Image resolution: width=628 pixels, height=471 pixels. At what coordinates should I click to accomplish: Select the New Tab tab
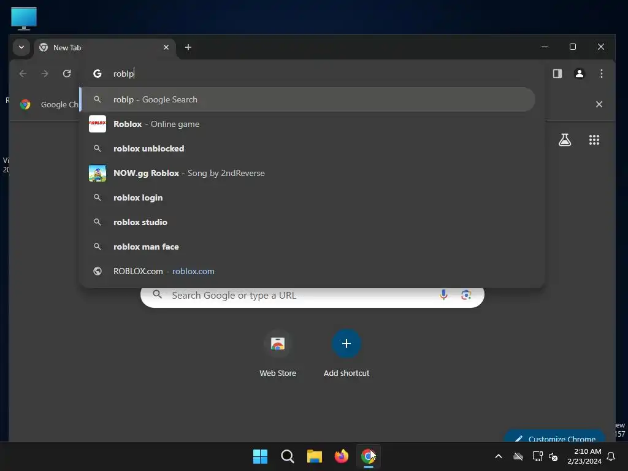(x=104, y=48)
